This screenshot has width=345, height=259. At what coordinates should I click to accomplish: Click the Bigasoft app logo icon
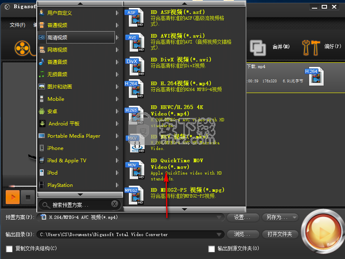coord(7,7)
